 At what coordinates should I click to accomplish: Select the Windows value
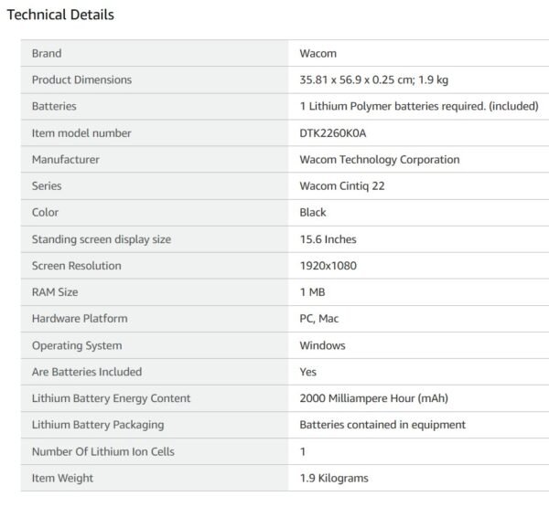tap(322, 345)
